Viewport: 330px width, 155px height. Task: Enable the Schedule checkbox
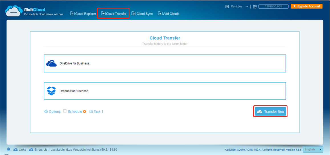[x=65, y=111]
